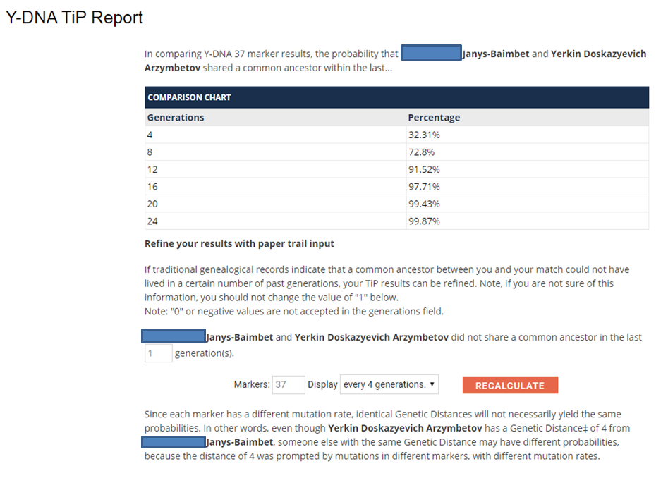
Task: Click the 99.87% percentage cell
Action: pyautogui.click(x=424, y=221)
